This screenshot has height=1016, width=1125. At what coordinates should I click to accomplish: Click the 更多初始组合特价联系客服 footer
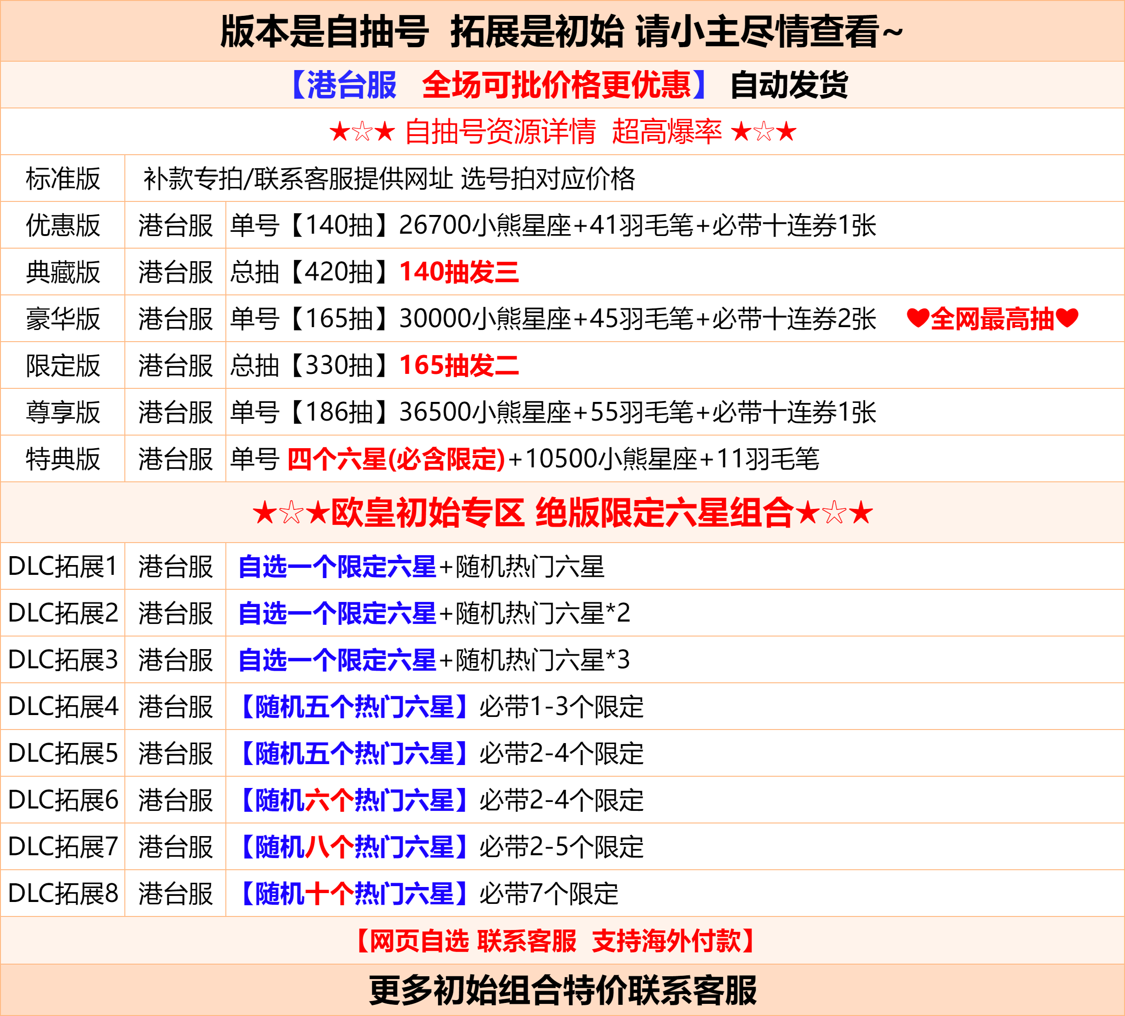(562, 991)
